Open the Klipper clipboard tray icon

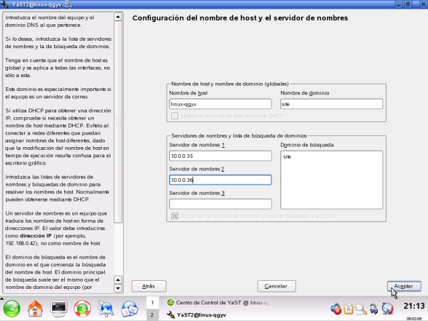[348, 309]
